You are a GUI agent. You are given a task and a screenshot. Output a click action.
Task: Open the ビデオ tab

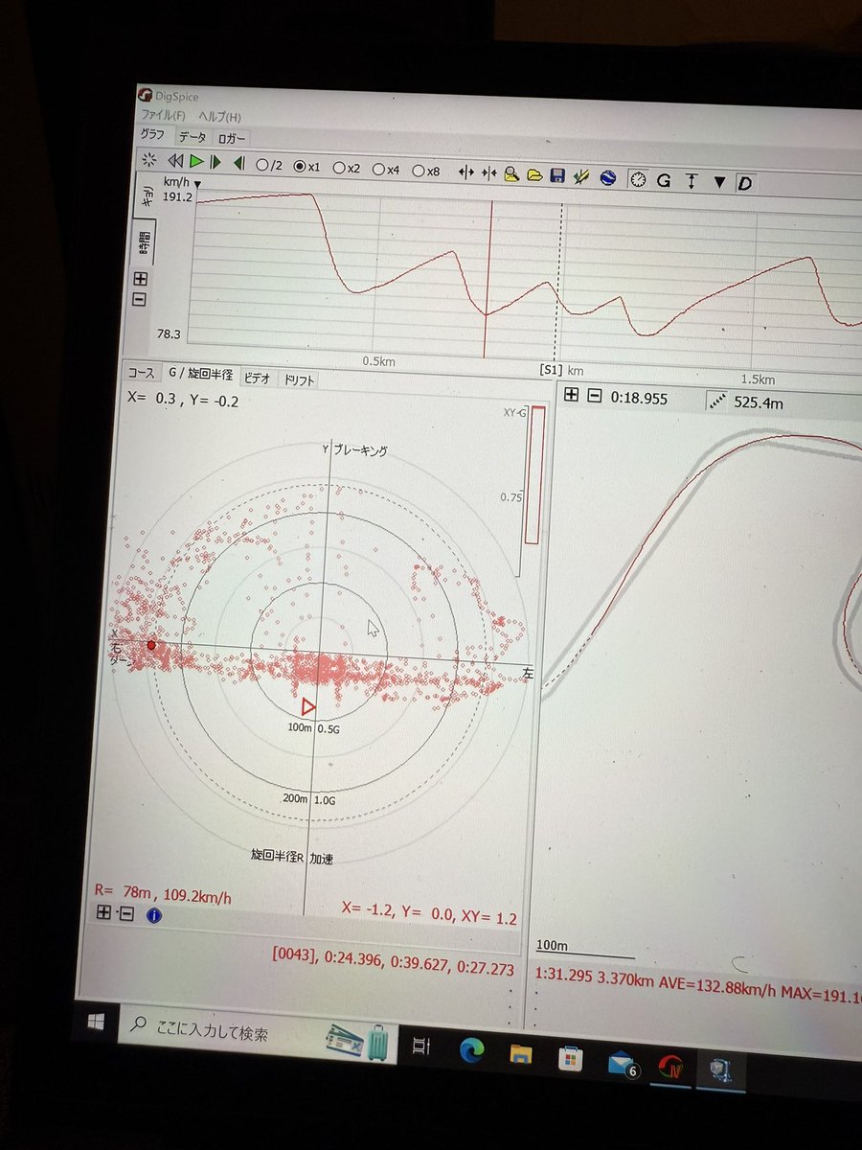pyautogui.click(x=256, y=378)
